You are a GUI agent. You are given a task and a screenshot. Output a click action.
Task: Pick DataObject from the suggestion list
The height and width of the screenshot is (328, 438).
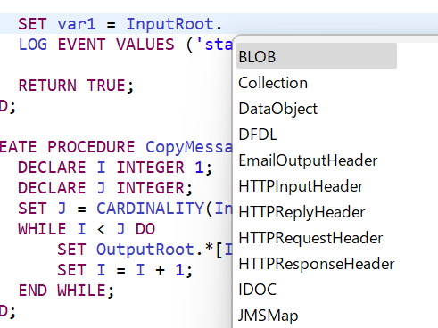pos(278,109)
